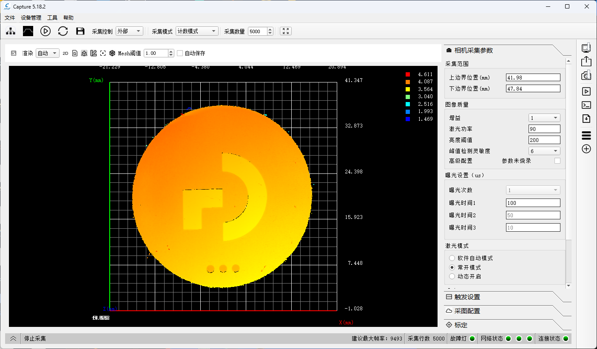
Task: Click the 上边界位置 input field
Action: click(x=533, y=77)
